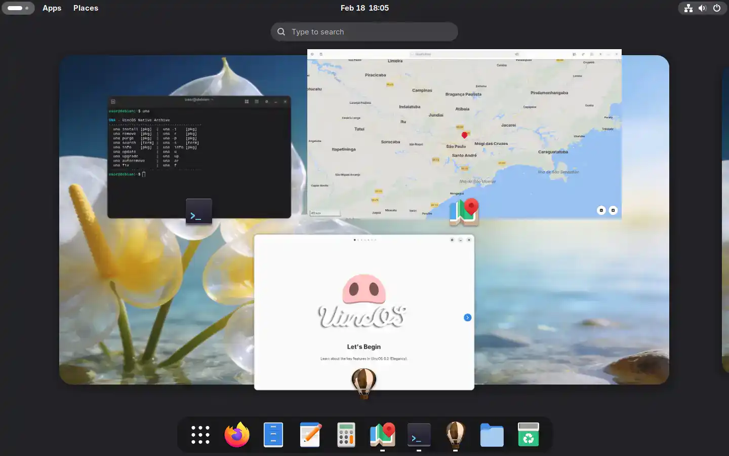The image size is (729, 456).
Task: Click the Activities pill indicator in top bar
Action: pos(18,8)
